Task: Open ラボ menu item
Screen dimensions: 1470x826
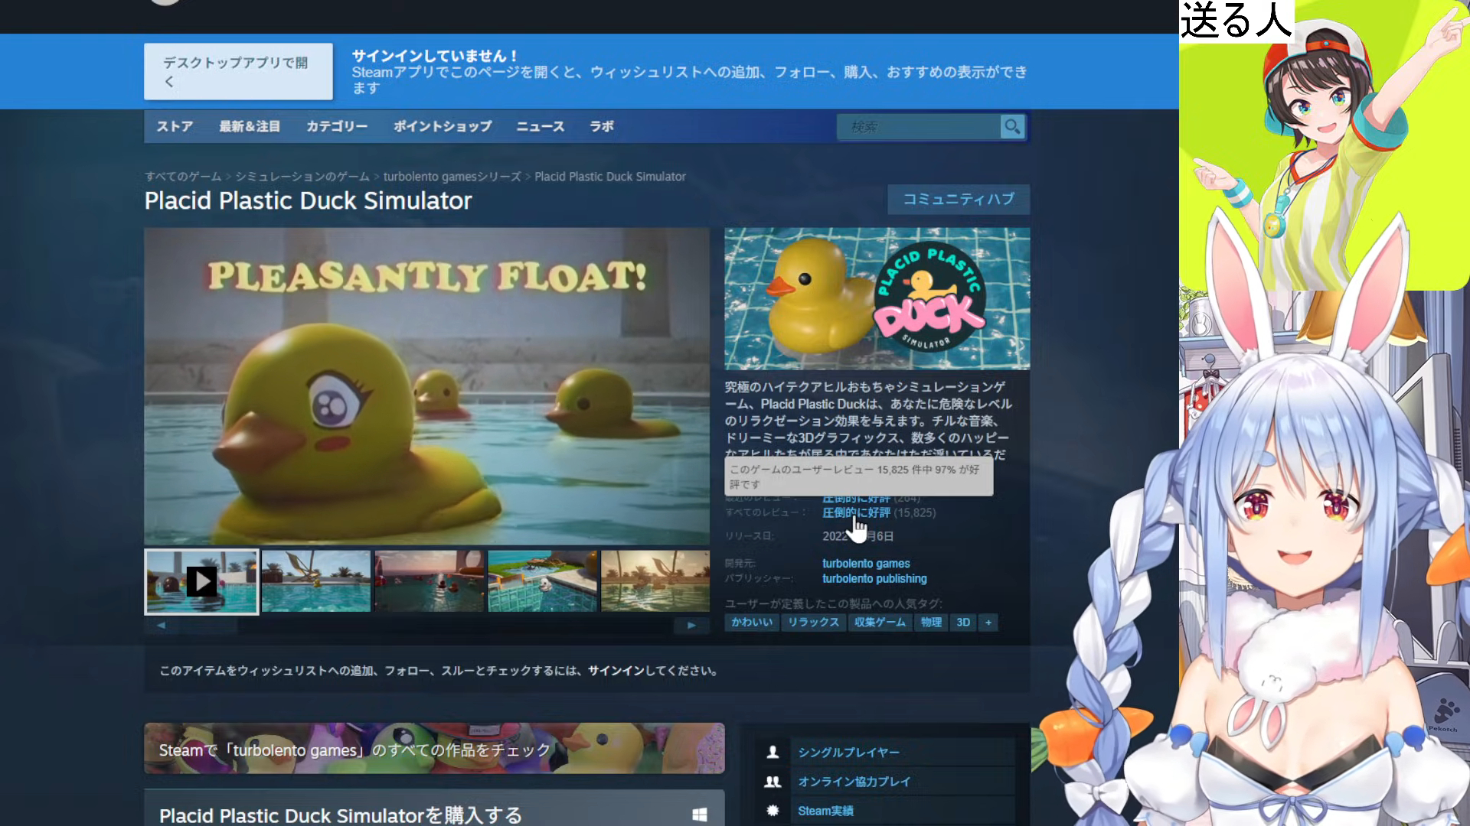Action: pos(601,126)
